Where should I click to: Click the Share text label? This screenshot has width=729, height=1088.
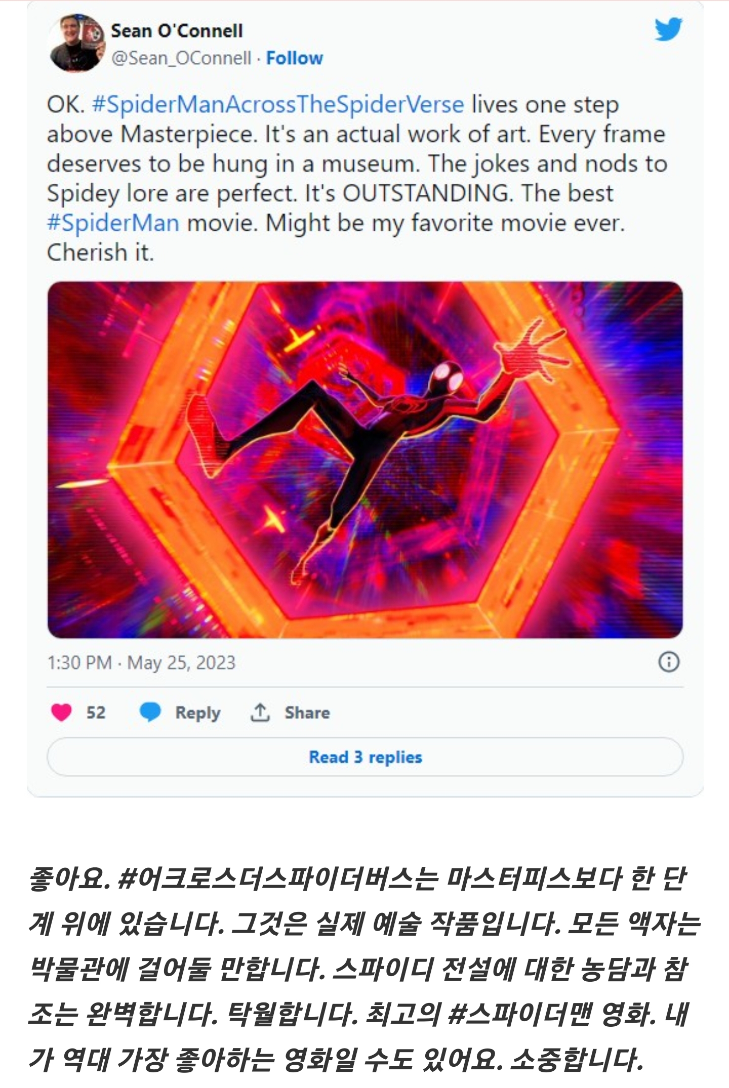tap(307, 713)
